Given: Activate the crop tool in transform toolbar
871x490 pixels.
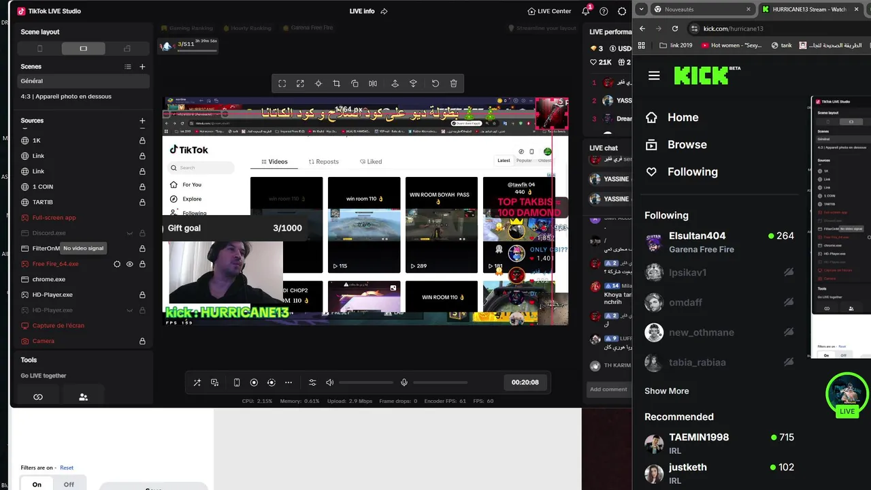Looking at the screenshot, I should pyautogui.click(x=336, y=84).
